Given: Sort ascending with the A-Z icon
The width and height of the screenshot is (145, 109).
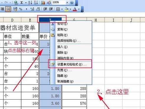Looking at the screenshot, I should click(x=30, y=3).
